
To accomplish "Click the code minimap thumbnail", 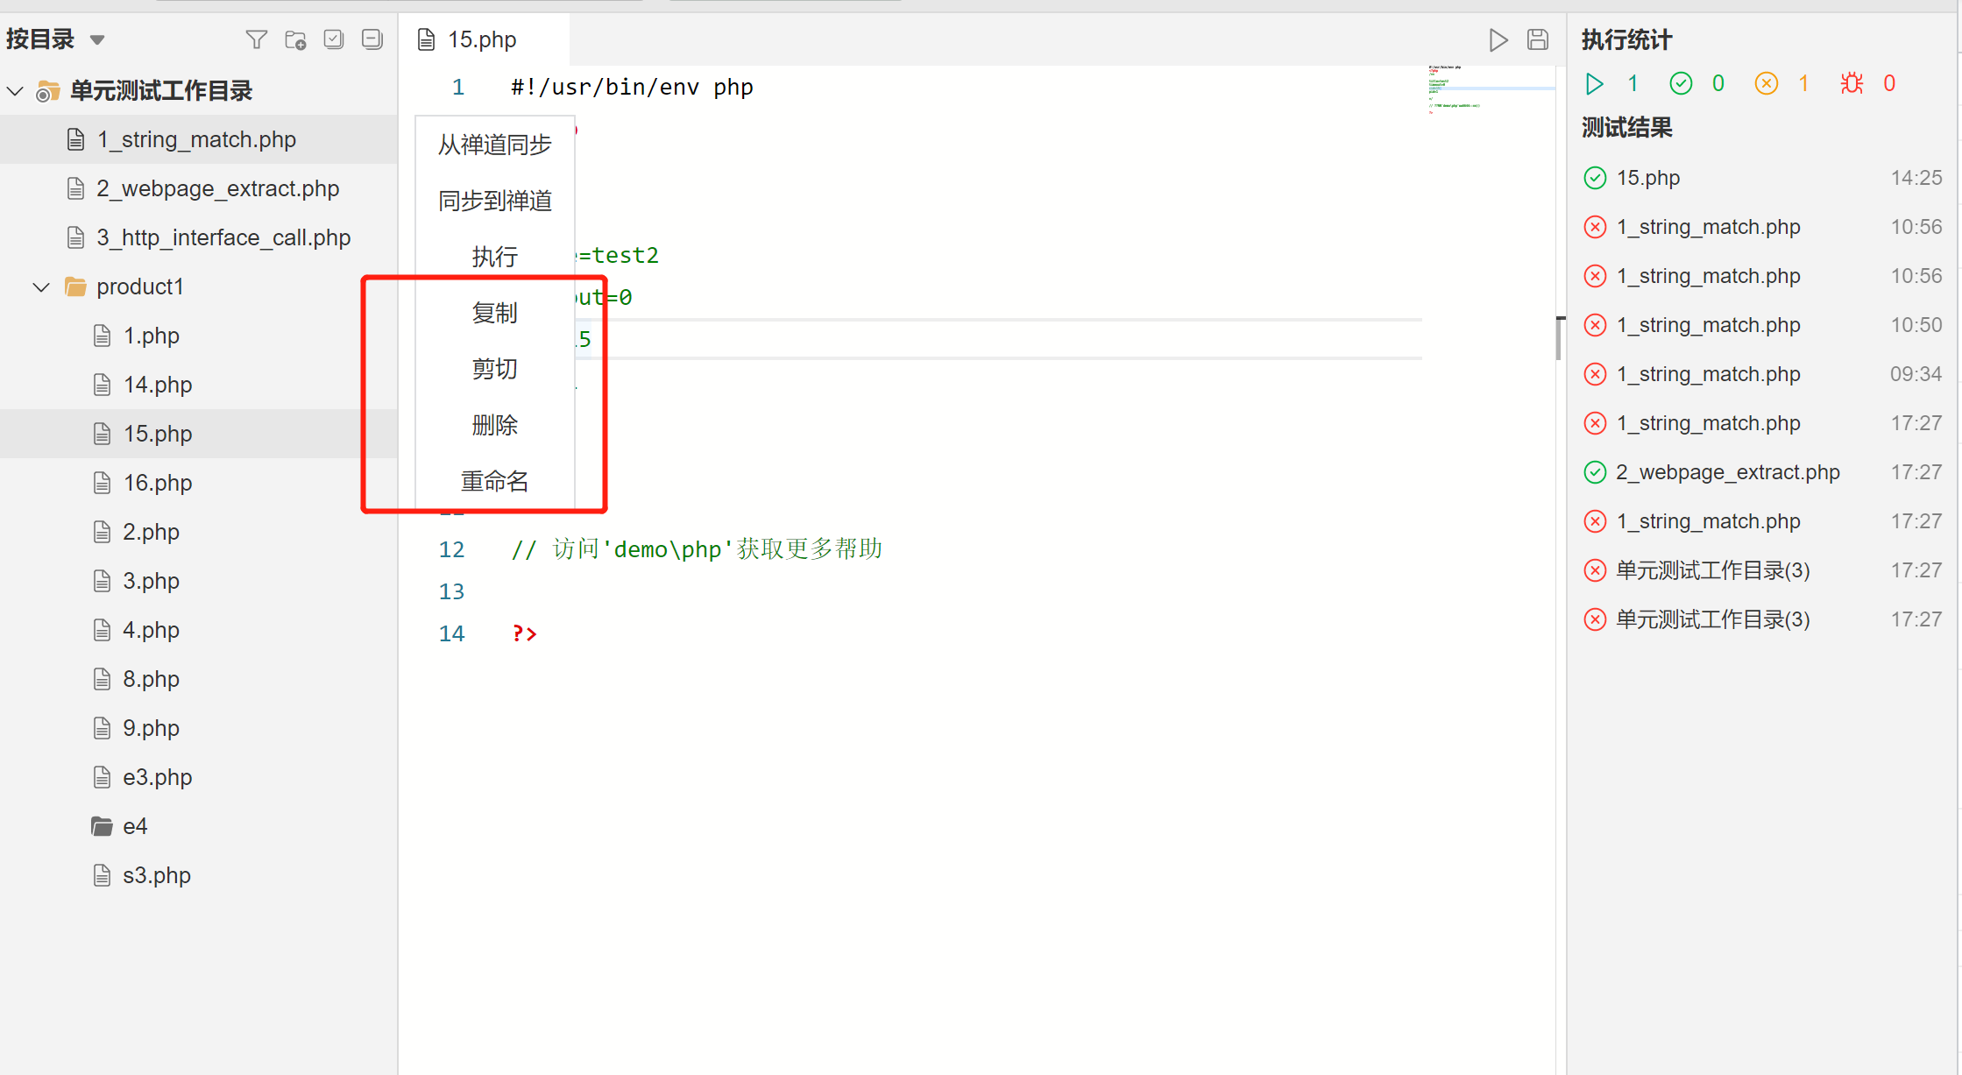I will [x=1455, y=89].
